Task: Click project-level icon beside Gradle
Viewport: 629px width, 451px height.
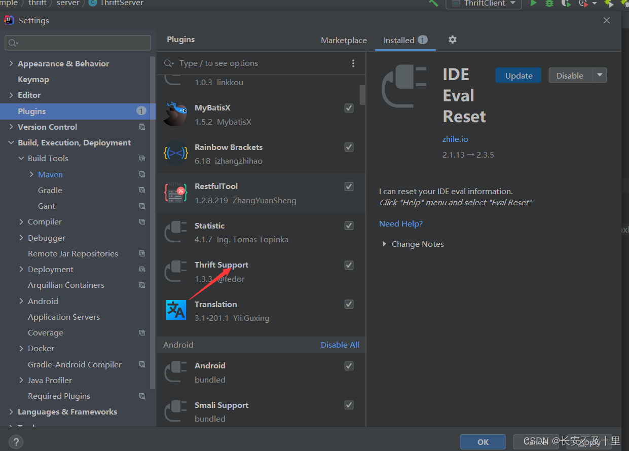Action: tap(142, 190)
